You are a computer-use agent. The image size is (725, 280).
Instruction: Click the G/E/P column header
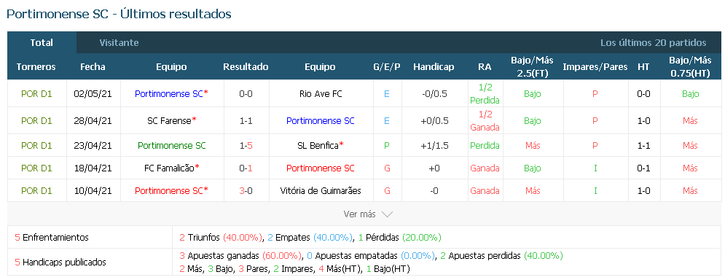(386, 66)
